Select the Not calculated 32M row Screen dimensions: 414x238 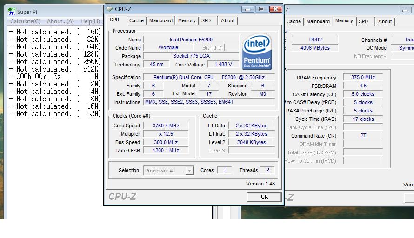[x=55, y=114]
